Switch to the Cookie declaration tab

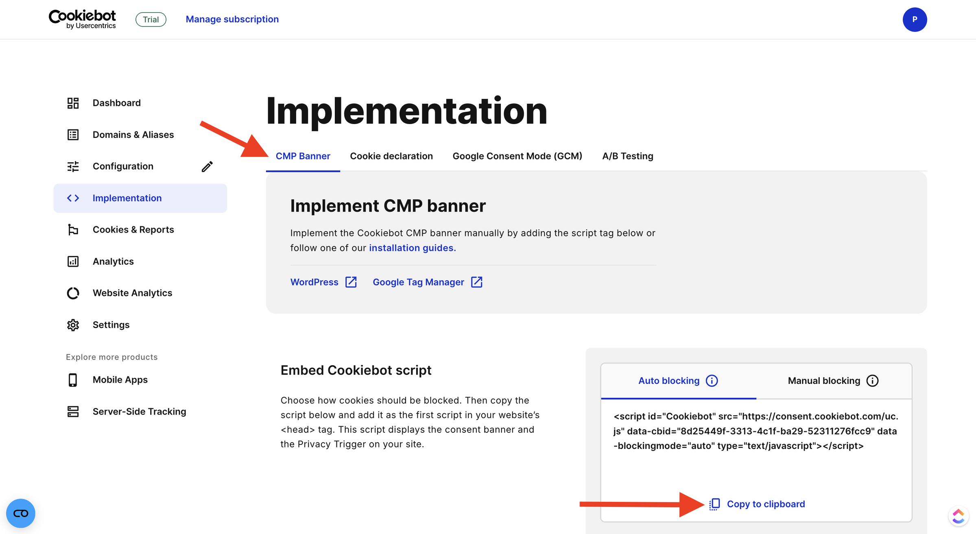pos(391,156)
